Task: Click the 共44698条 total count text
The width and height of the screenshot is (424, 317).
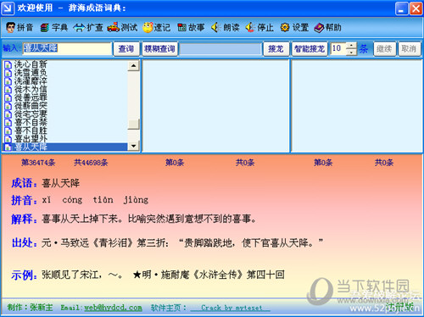Action: pos(91,163)
